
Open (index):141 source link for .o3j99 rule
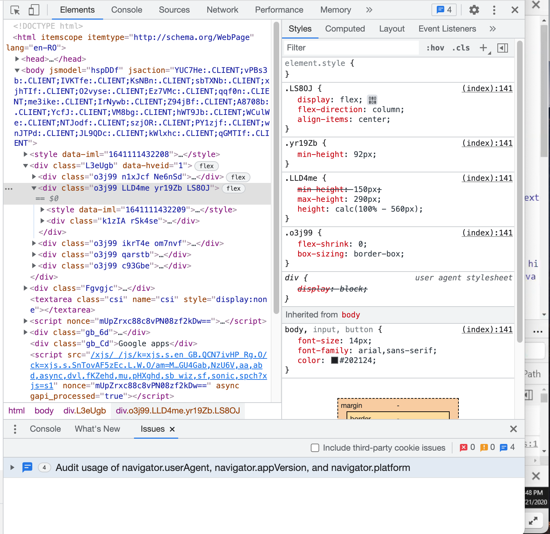pos(487,233)
